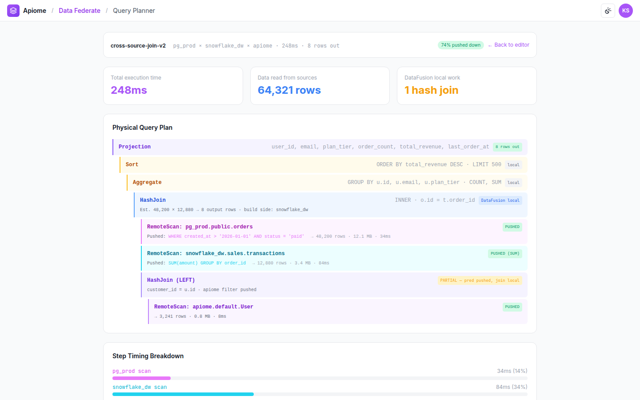Select RemoteScan pg_prod.public.orders node
Screen dimensions: 640x400
point(334,232)
